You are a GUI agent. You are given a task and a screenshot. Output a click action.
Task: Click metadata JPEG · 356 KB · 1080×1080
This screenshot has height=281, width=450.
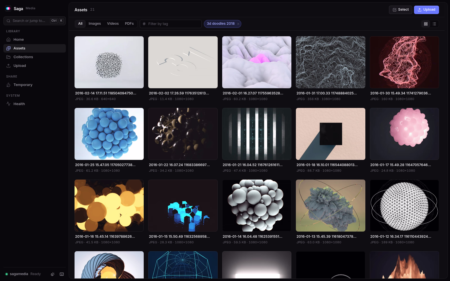(x=318, y=99)
